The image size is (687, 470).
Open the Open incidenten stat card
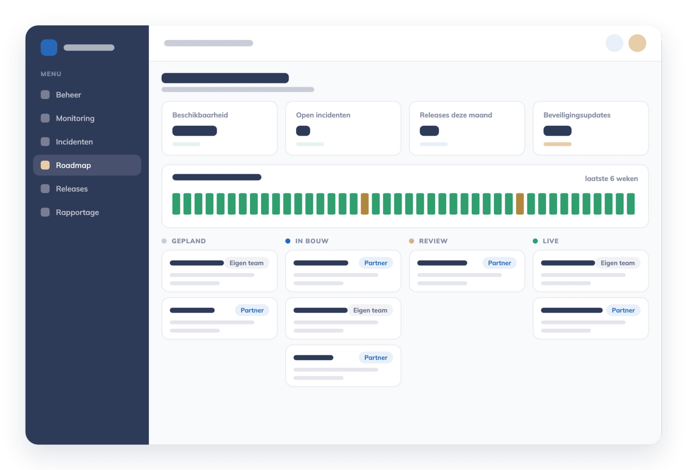click(343, 128)
